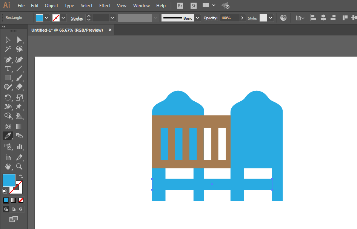
Task: Select the Rotate tool
Action: click(8, 98)
